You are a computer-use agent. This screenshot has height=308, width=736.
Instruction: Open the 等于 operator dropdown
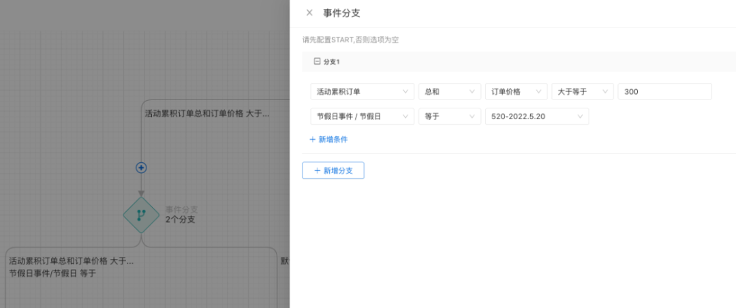(449, 117)
